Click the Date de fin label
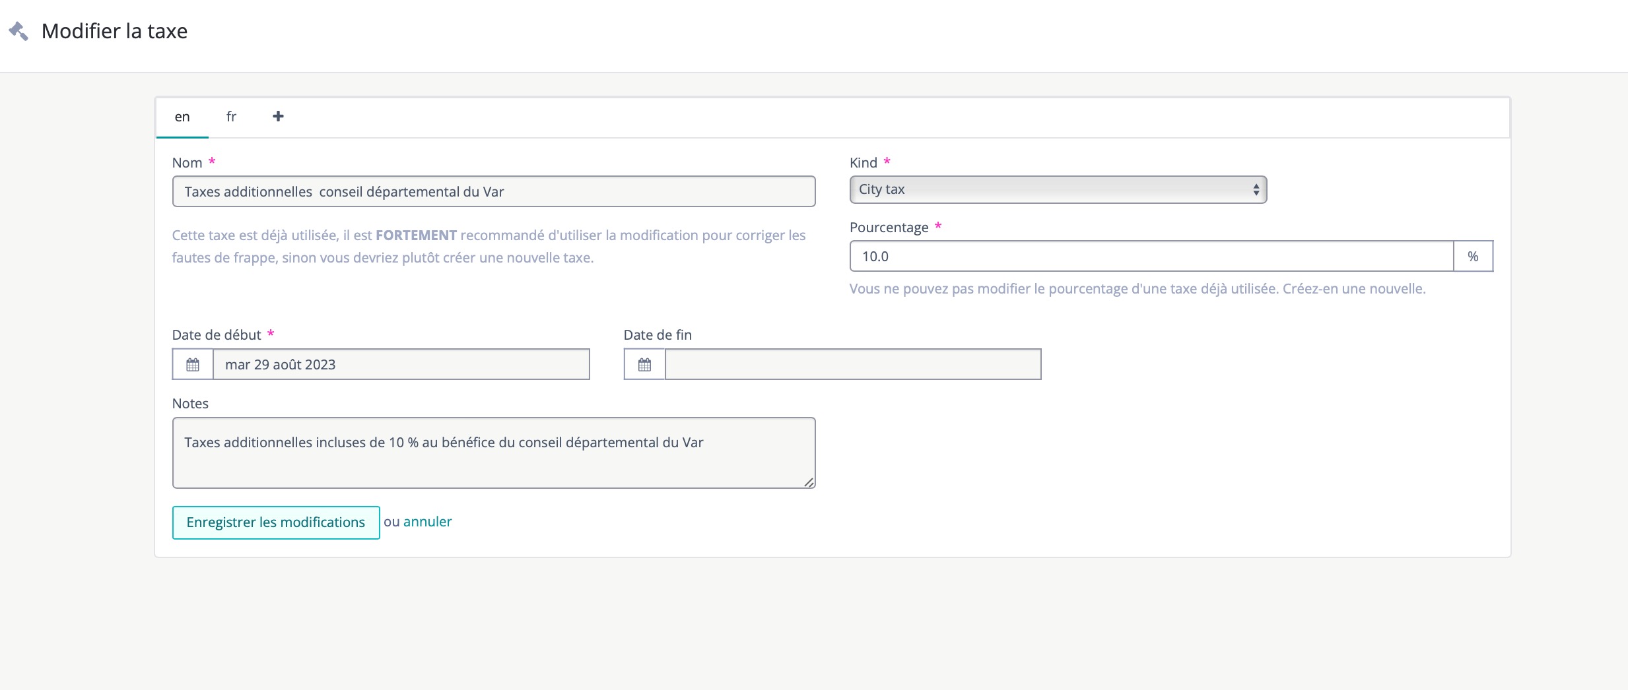Viewport: 1628px width, 690px height. 658,335
